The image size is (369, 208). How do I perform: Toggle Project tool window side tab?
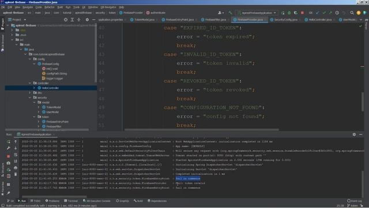[2, 24]
